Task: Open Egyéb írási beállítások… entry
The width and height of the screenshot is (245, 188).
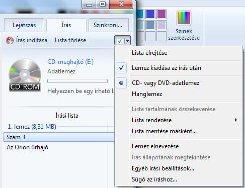Action: 179,168
